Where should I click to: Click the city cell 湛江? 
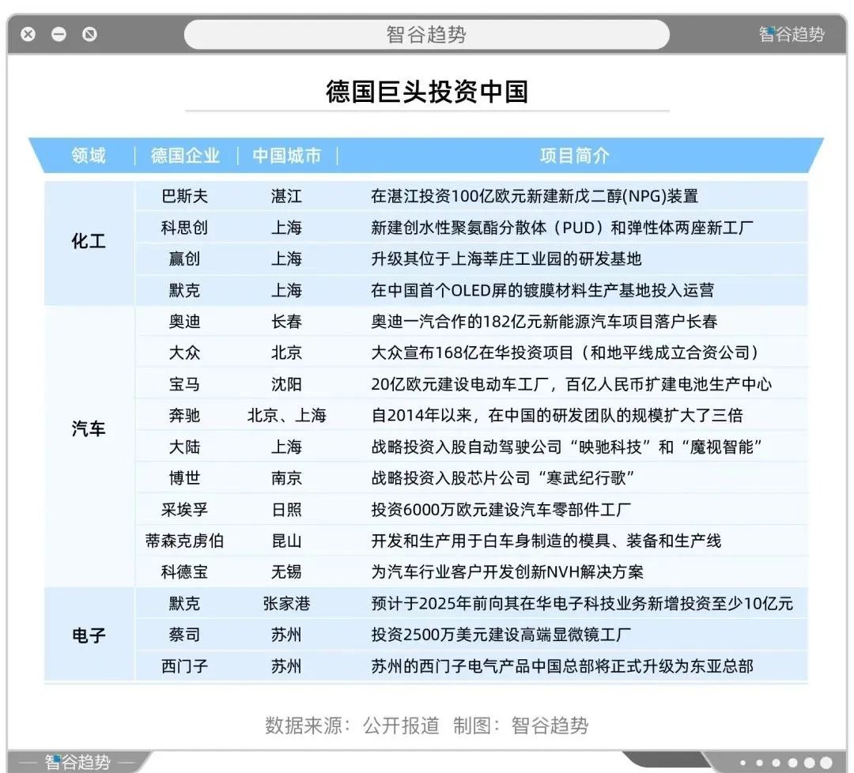286,196
